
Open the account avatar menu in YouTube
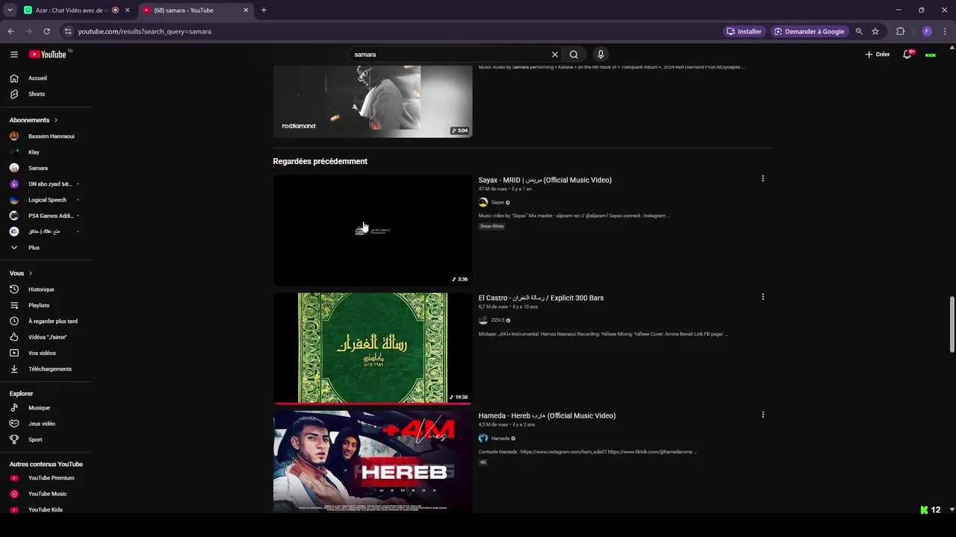tap(931, 54)
